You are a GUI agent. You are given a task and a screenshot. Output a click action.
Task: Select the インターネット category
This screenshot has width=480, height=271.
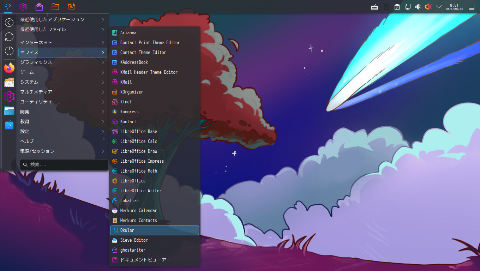pos(63,43)
